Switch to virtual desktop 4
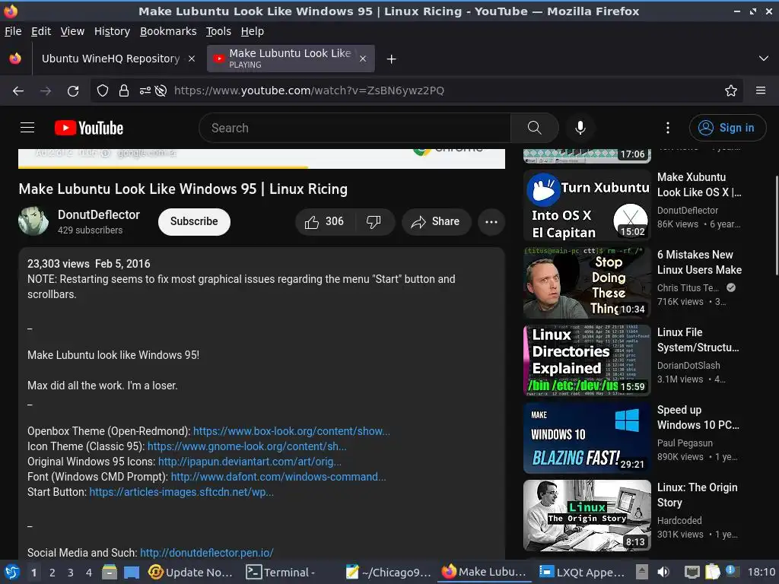This screenshot has height=584, width=779. pos(89,573)
